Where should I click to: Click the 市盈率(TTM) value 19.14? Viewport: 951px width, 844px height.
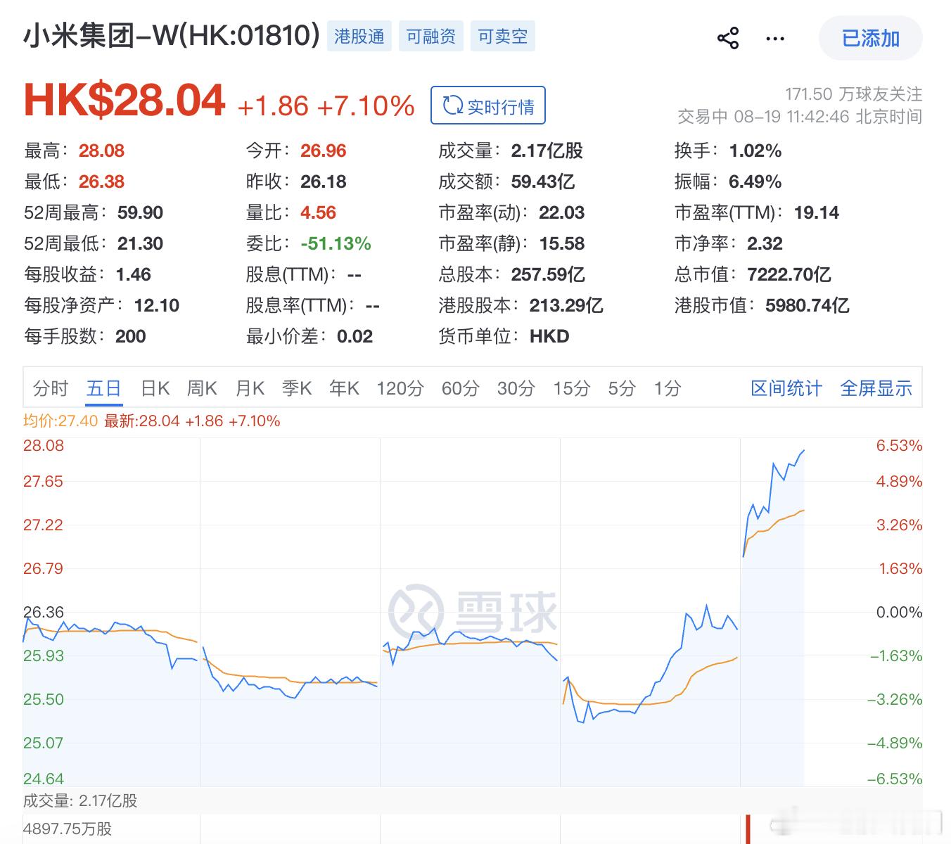[x=817, y=212]
